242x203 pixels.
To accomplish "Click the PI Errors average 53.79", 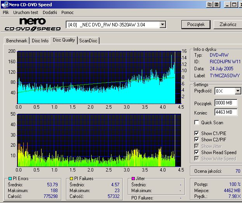I will click(x=52, y=185).
